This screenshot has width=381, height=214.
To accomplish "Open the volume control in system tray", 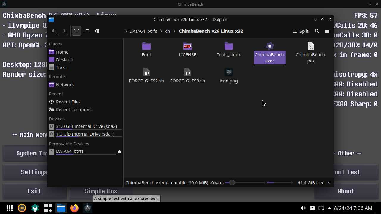I will 303,208.
